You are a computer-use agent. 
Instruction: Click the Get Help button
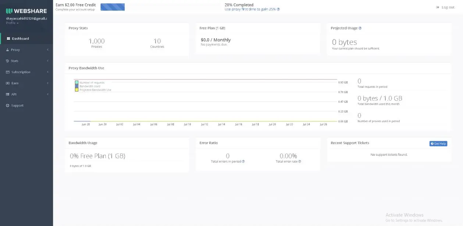tap(438, 143)
